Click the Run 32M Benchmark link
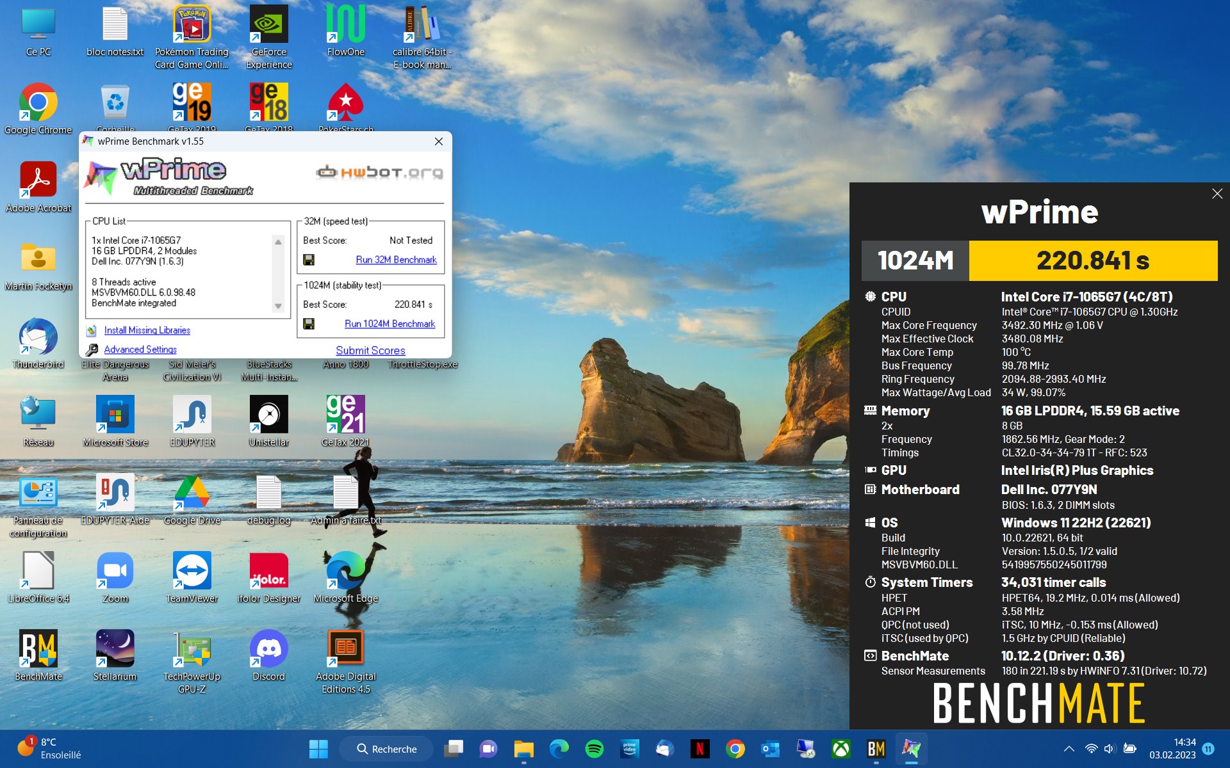This screenshot has height=768, width=1230. 396,260
